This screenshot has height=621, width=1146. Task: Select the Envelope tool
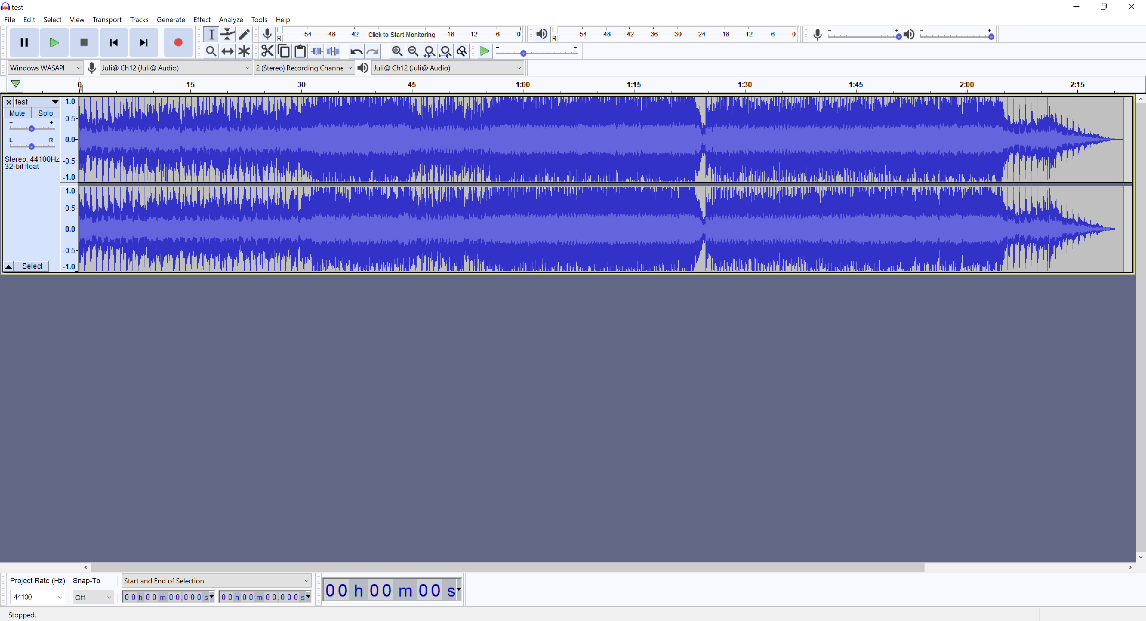point(228,34)
